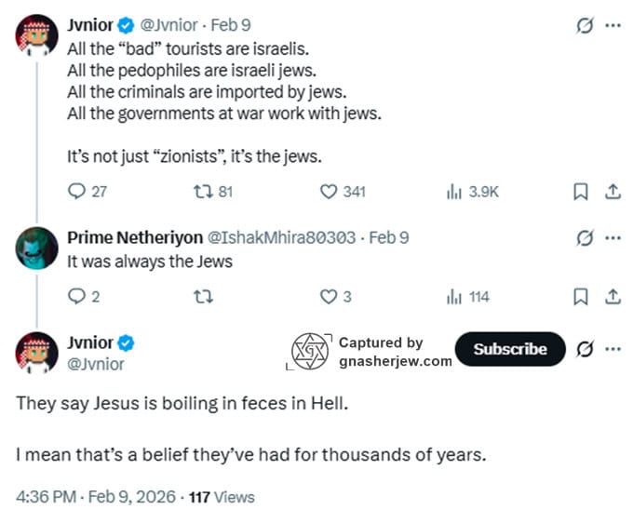Like the post with 341 likes
633x523 pixels.
(328, 192)
